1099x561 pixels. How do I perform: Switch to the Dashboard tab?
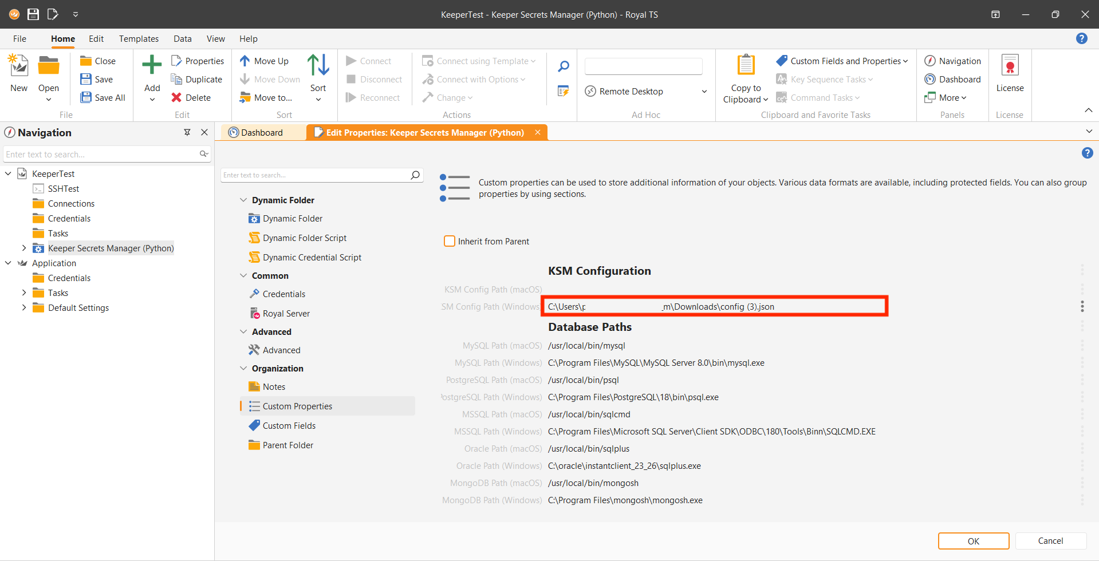click(x=262, y=133)
